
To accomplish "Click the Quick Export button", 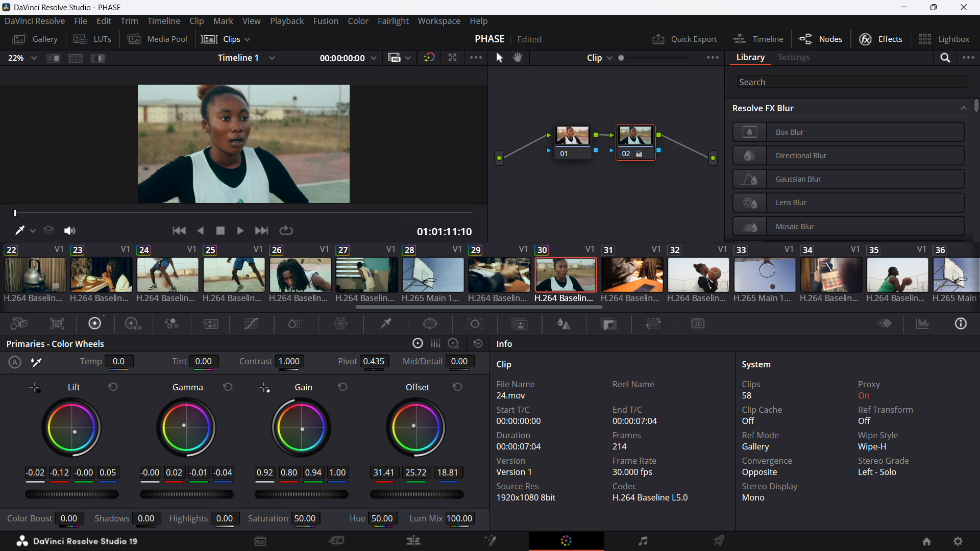I will click(684, 39).
